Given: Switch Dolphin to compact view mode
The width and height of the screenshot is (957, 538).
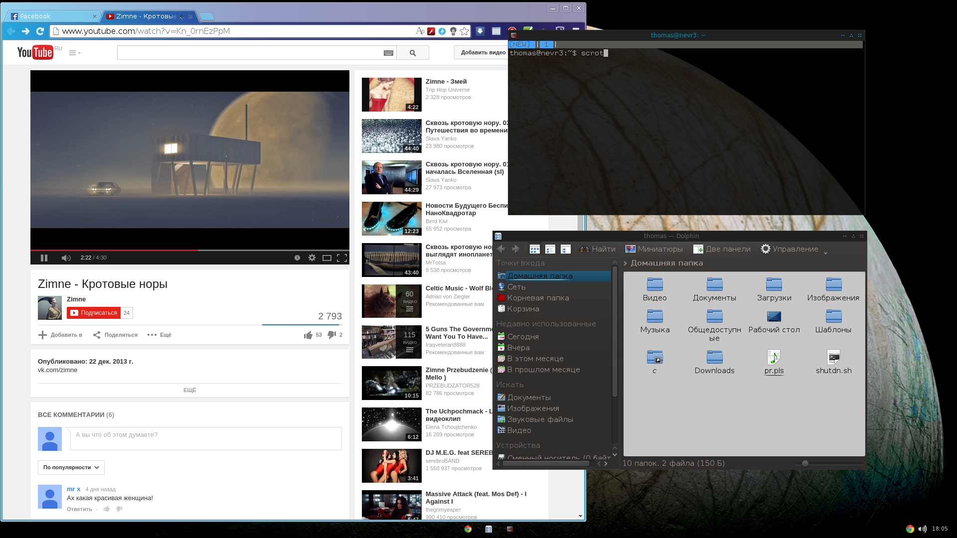Looking at the screenshot, I should (x=550, y=249).
